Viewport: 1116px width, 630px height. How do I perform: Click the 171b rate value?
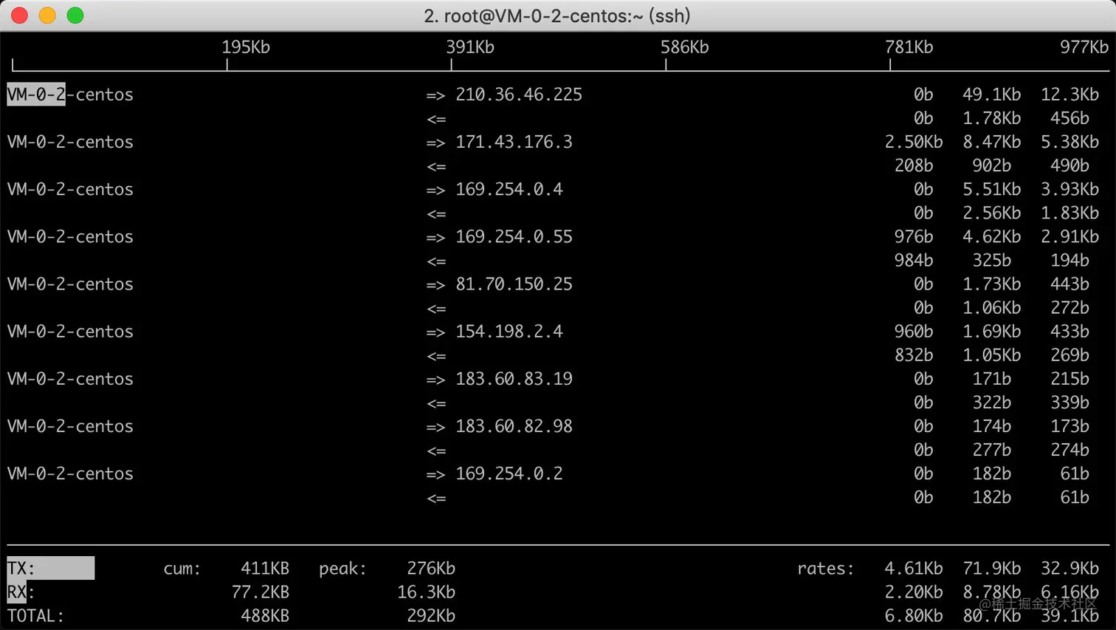pos(992,378)
